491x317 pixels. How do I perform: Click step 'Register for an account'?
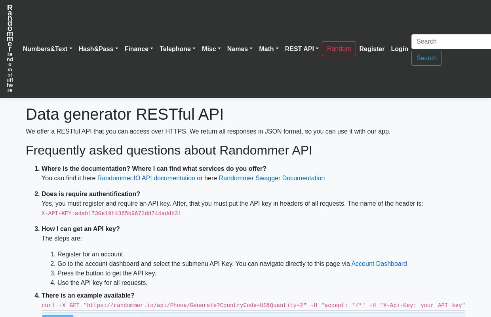coord(90,254)
